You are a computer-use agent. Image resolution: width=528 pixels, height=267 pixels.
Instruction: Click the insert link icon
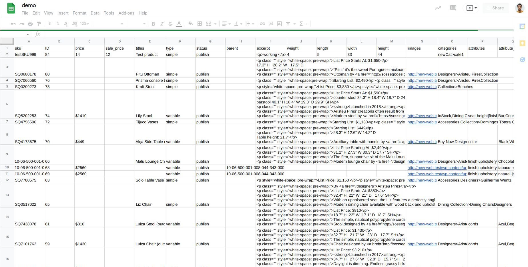262,24
